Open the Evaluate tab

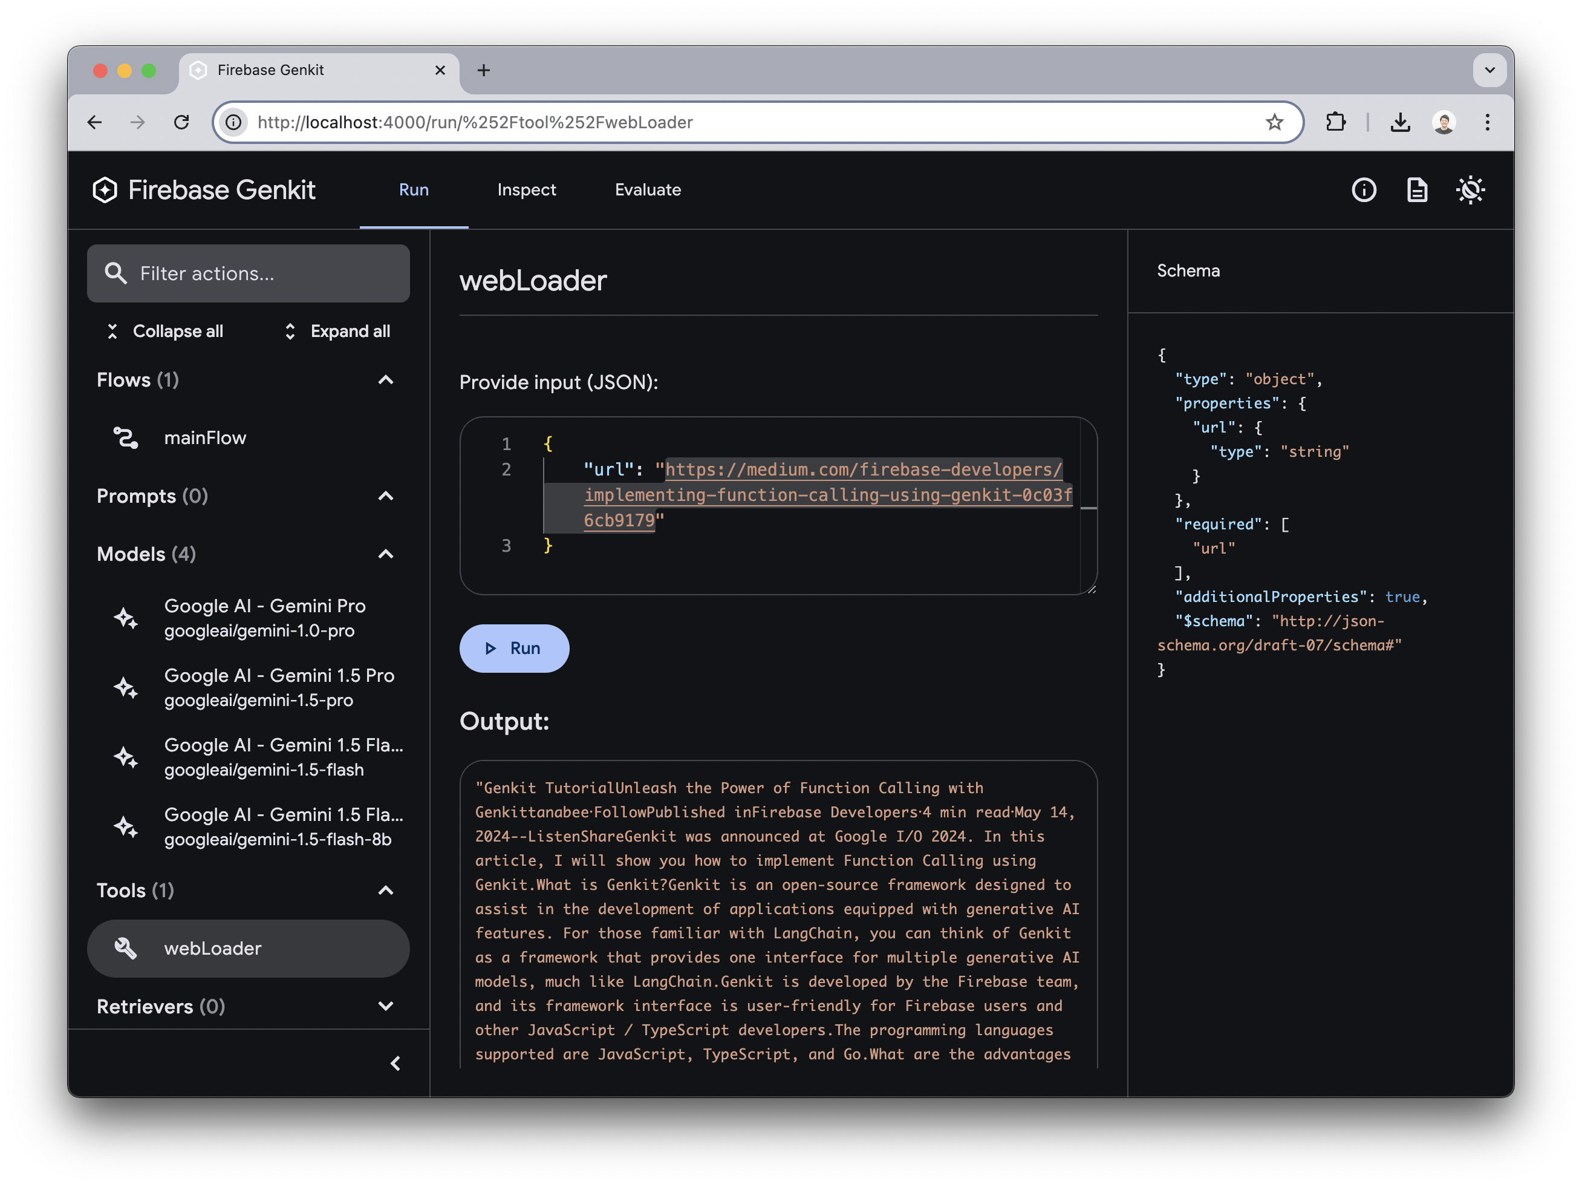pyautogui.click(x=647, y=189)
